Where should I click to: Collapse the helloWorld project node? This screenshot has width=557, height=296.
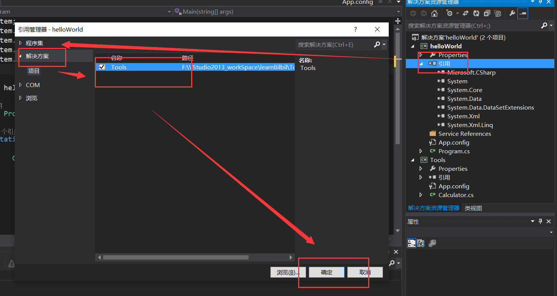[x=413, y=46]
